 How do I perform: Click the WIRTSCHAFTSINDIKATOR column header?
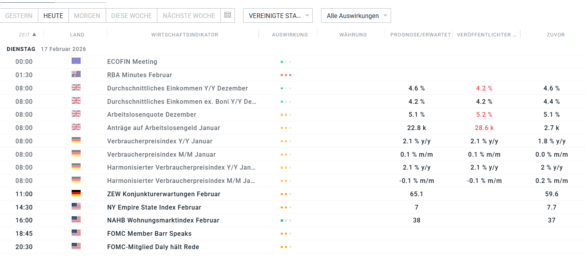tap(185, 34)
